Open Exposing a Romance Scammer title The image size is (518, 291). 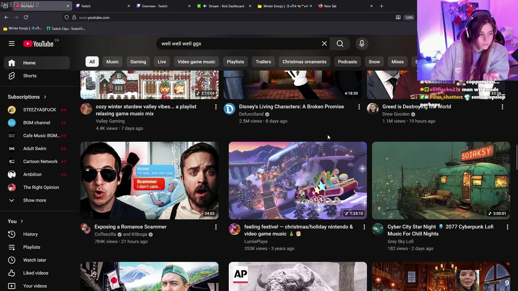[130, 227]
